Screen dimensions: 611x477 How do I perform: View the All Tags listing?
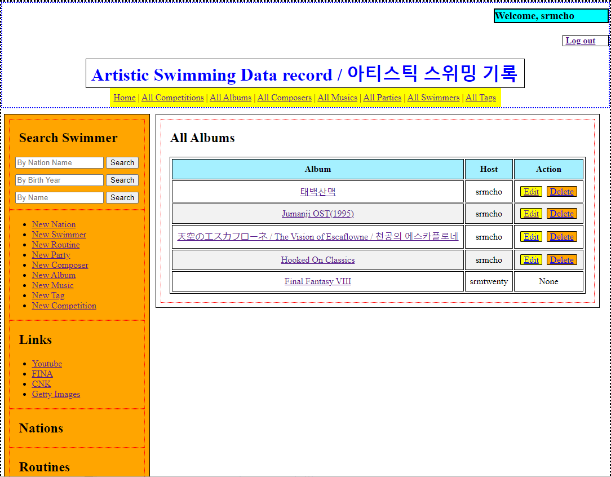click(480, 98)
